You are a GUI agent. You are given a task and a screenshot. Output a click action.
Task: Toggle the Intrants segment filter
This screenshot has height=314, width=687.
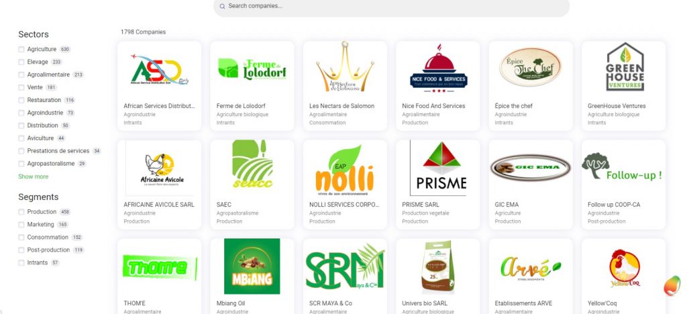21,263
